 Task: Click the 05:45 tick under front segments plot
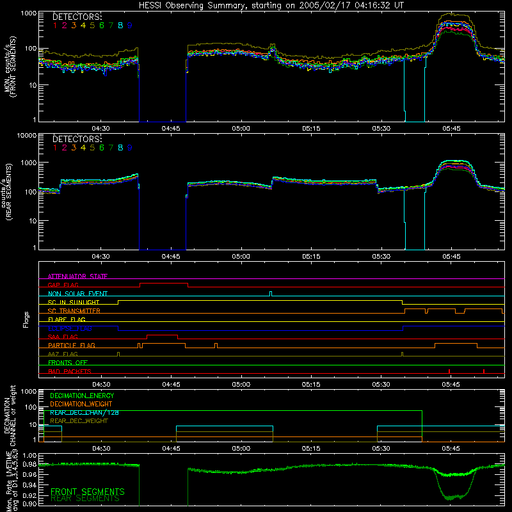point(451,129)
